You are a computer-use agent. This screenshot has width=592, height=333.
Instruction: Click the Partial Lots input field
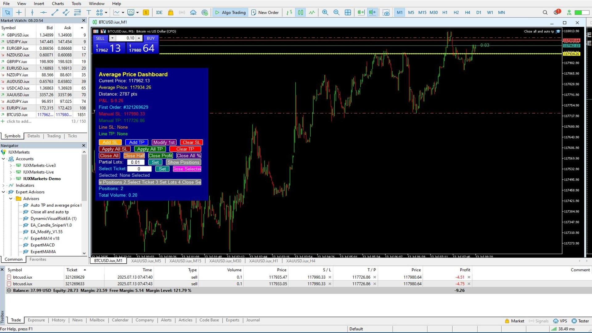click(x=136, y=162)
